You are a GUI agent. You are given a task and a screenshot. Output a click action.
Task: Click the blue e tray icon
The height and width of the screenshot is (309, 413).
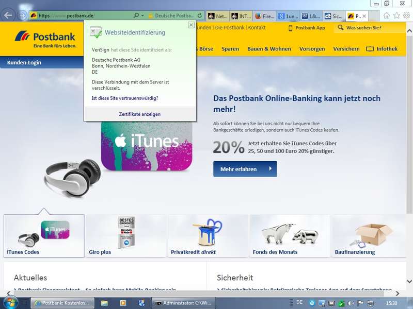tap(312, 303)
